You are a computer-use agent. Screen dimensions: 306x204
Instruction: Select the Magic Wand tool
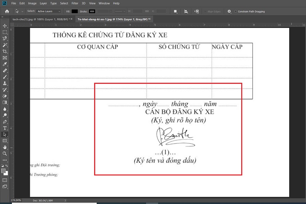5,45
